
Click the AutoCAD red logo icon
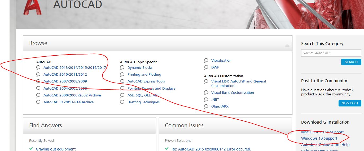[x=32, y=7]
